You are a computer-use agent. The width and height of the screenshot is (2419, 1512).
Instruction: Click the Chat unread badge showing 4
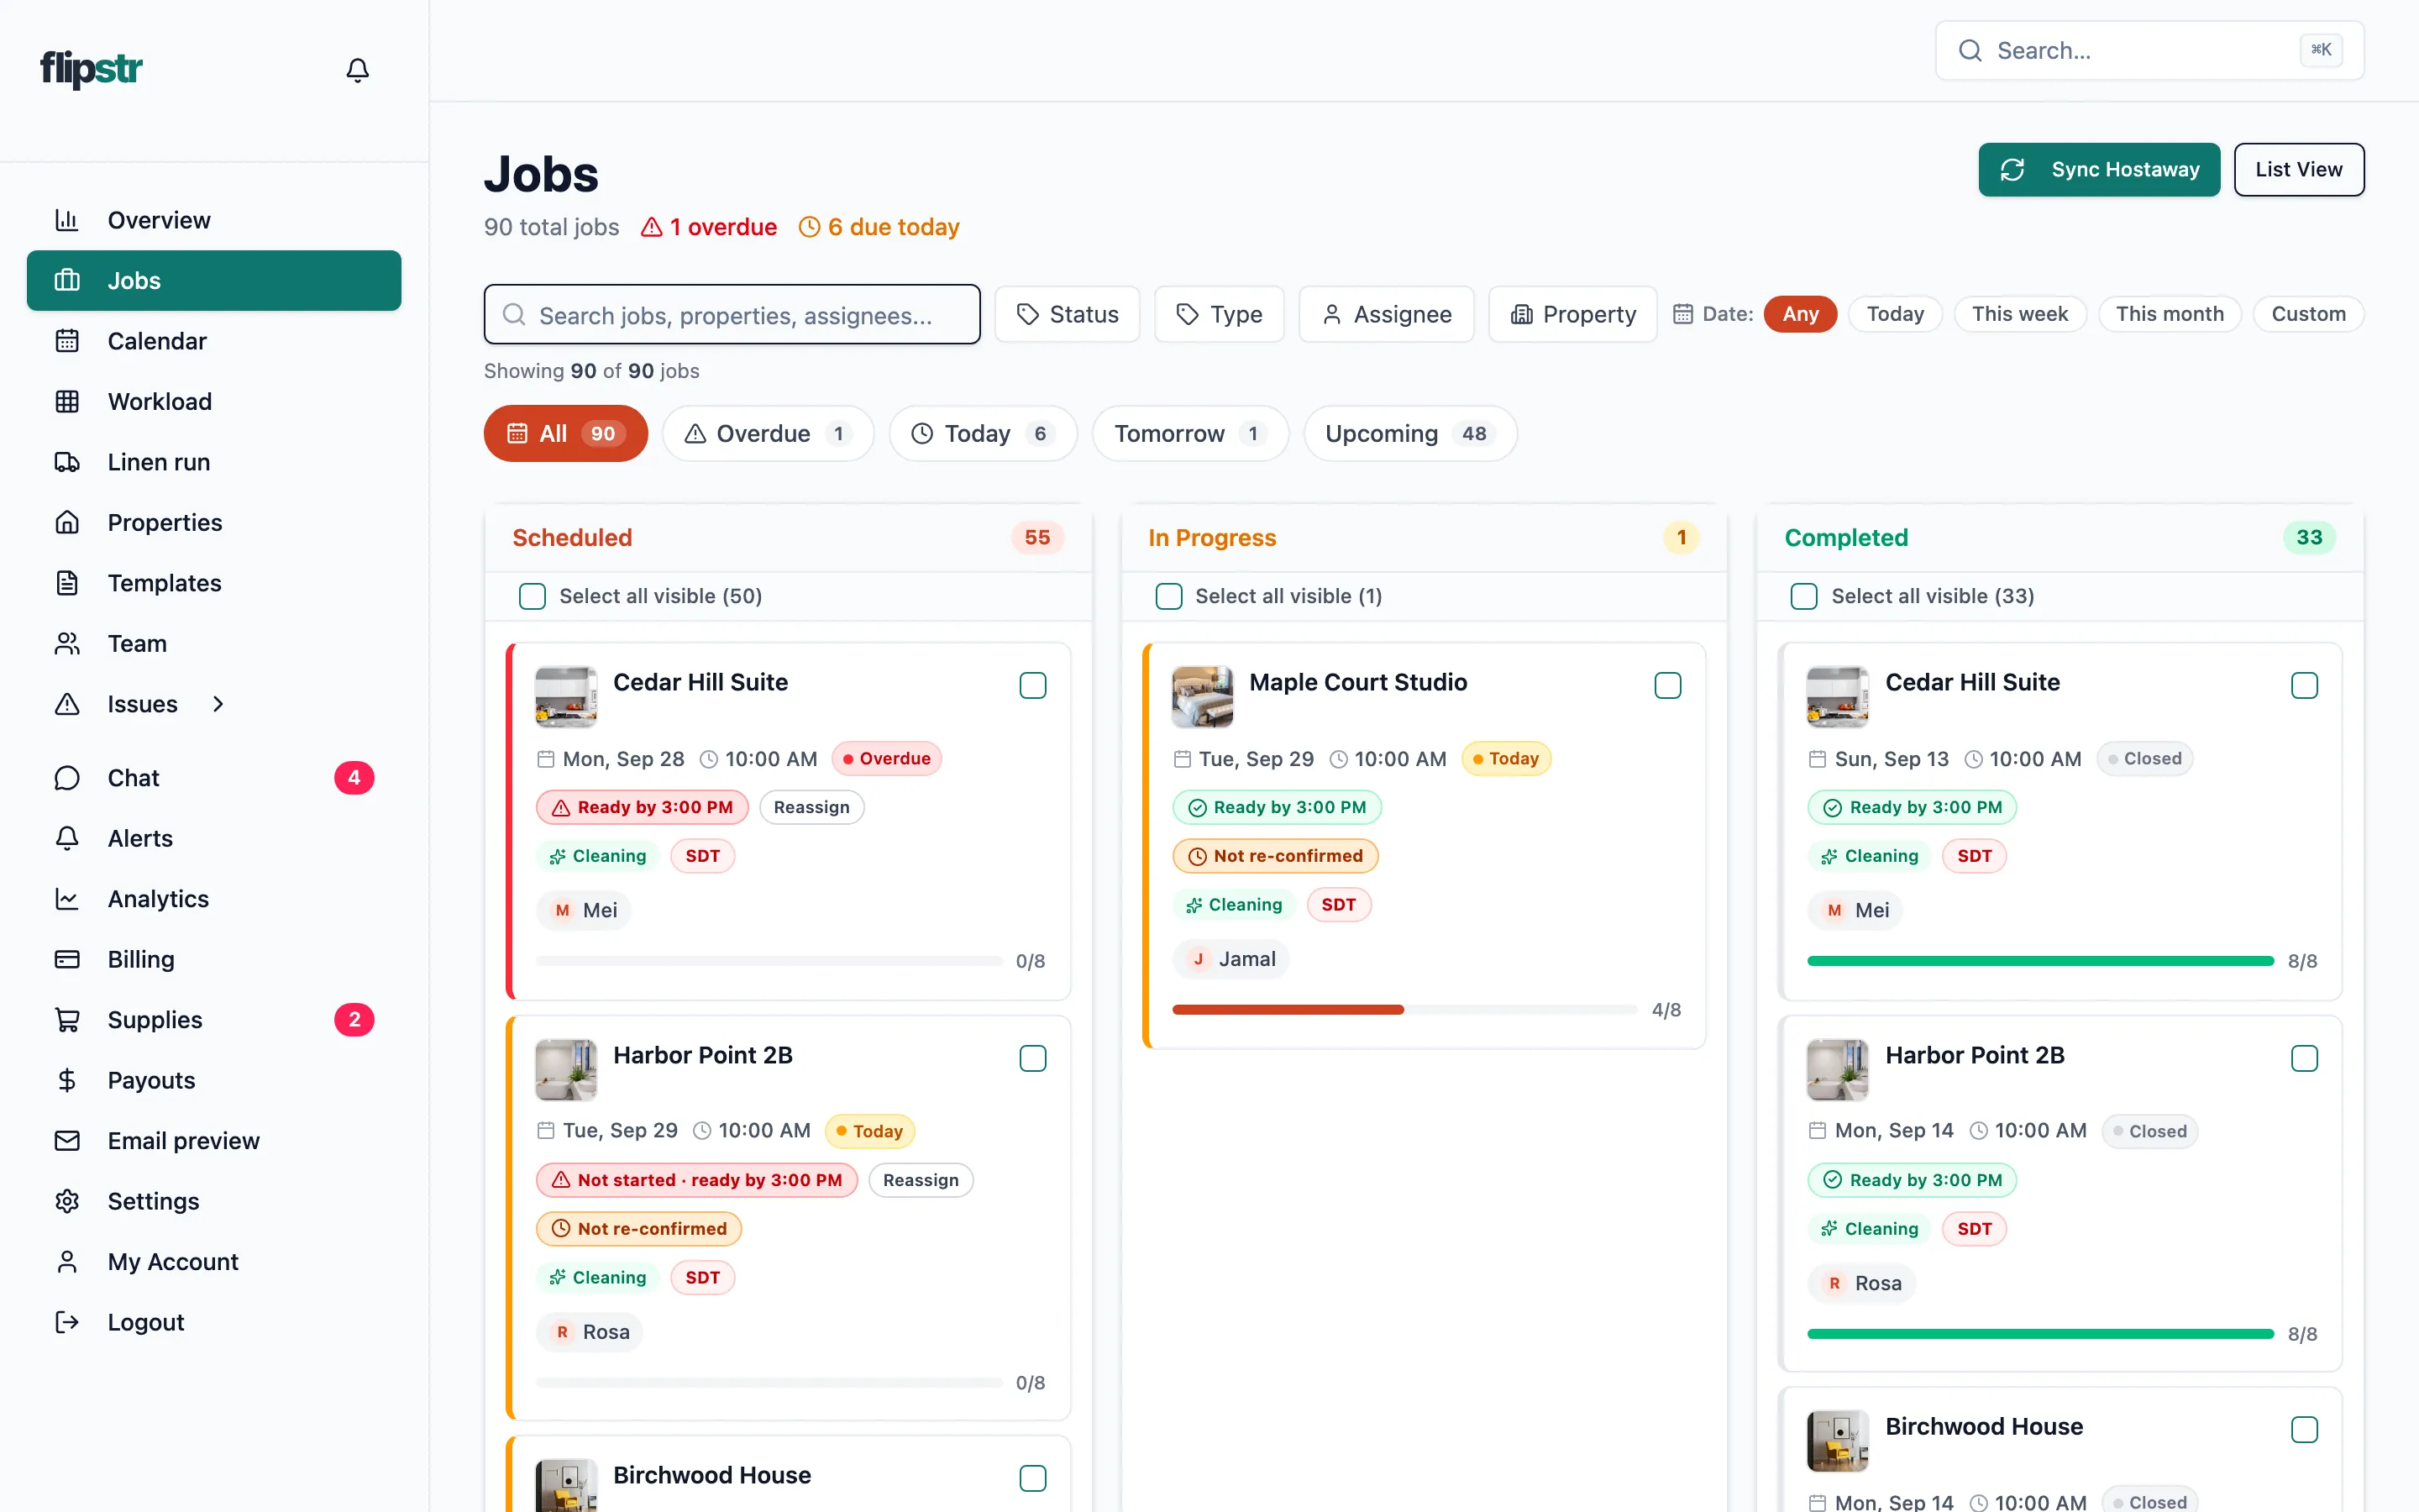click(x=354, y=778)
